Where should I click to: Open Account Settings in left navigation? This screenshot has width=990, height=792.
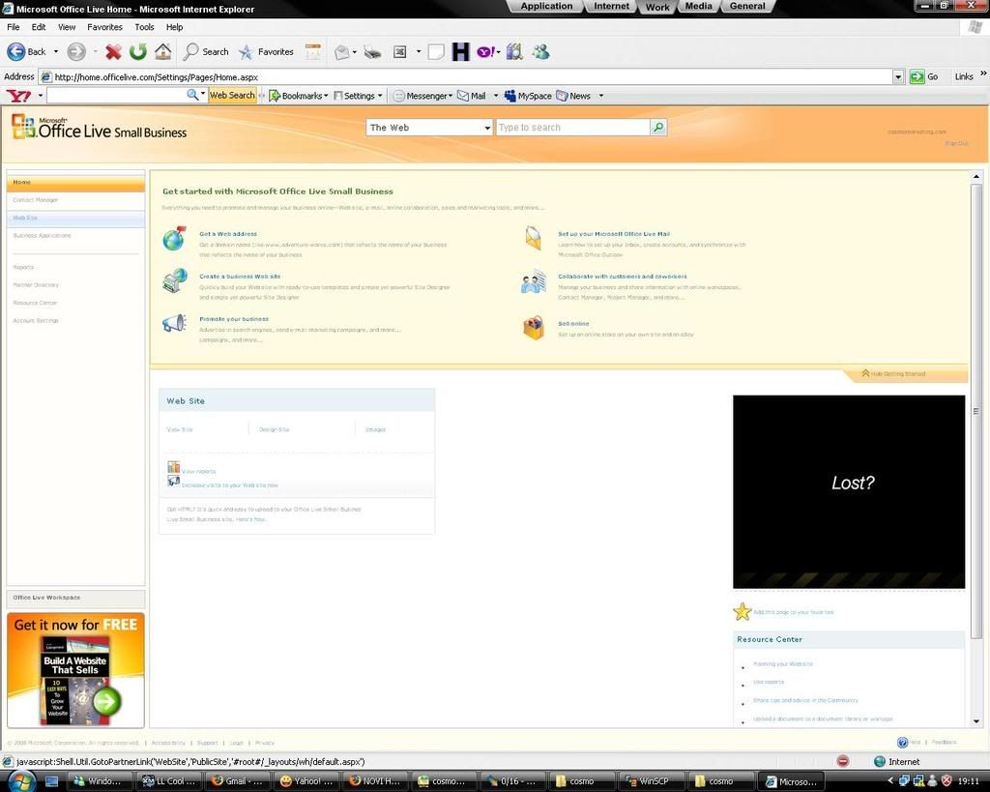click(36, 321)
